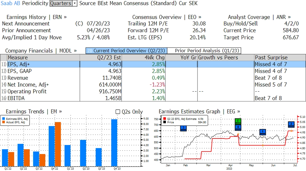Click the Prior Announcement date 04/26/23
The width and height of the screenshot is (306, 171).
[98, 30]
